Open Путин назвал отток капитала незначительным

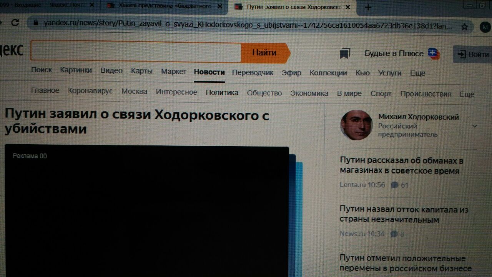pyautogui.click(x=404, y=215)
